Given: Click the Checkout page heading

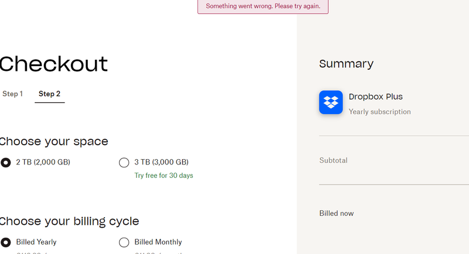Looking at the screenshot, I should click(x=54, y=64).
